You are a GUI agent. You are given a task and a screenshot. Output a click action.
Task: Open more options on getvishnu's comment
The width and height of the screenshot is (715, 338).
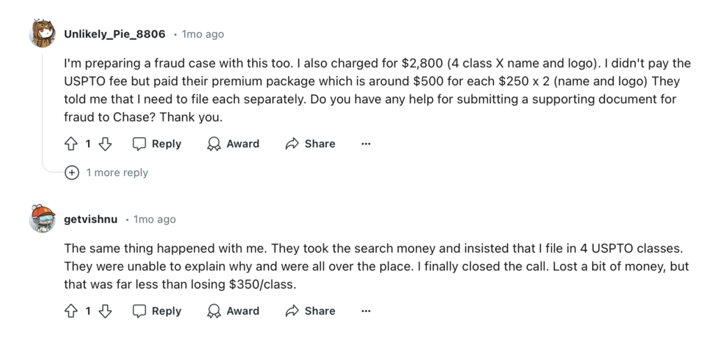point(365,311)
